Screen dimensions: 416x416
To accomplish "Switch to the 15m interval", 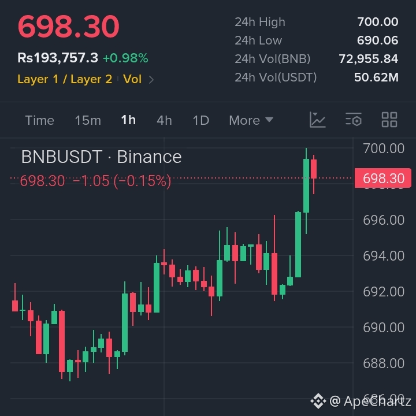I will (x=88, y=120).
